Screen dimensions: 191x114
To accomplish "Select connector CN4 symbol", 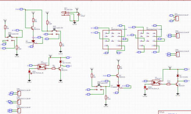I will pyautogui.click(x=19, y=94).
